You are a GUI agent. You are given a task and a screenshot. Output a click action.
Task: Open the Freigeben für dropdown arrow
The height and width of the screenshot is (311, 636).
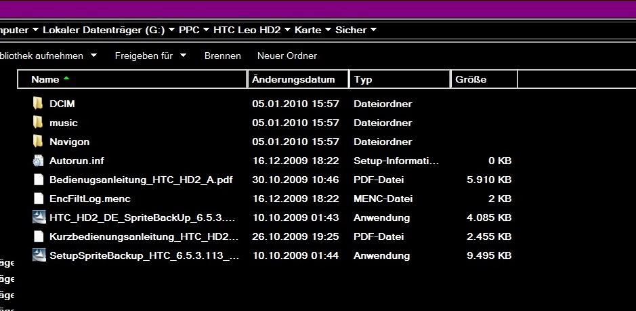183,55
